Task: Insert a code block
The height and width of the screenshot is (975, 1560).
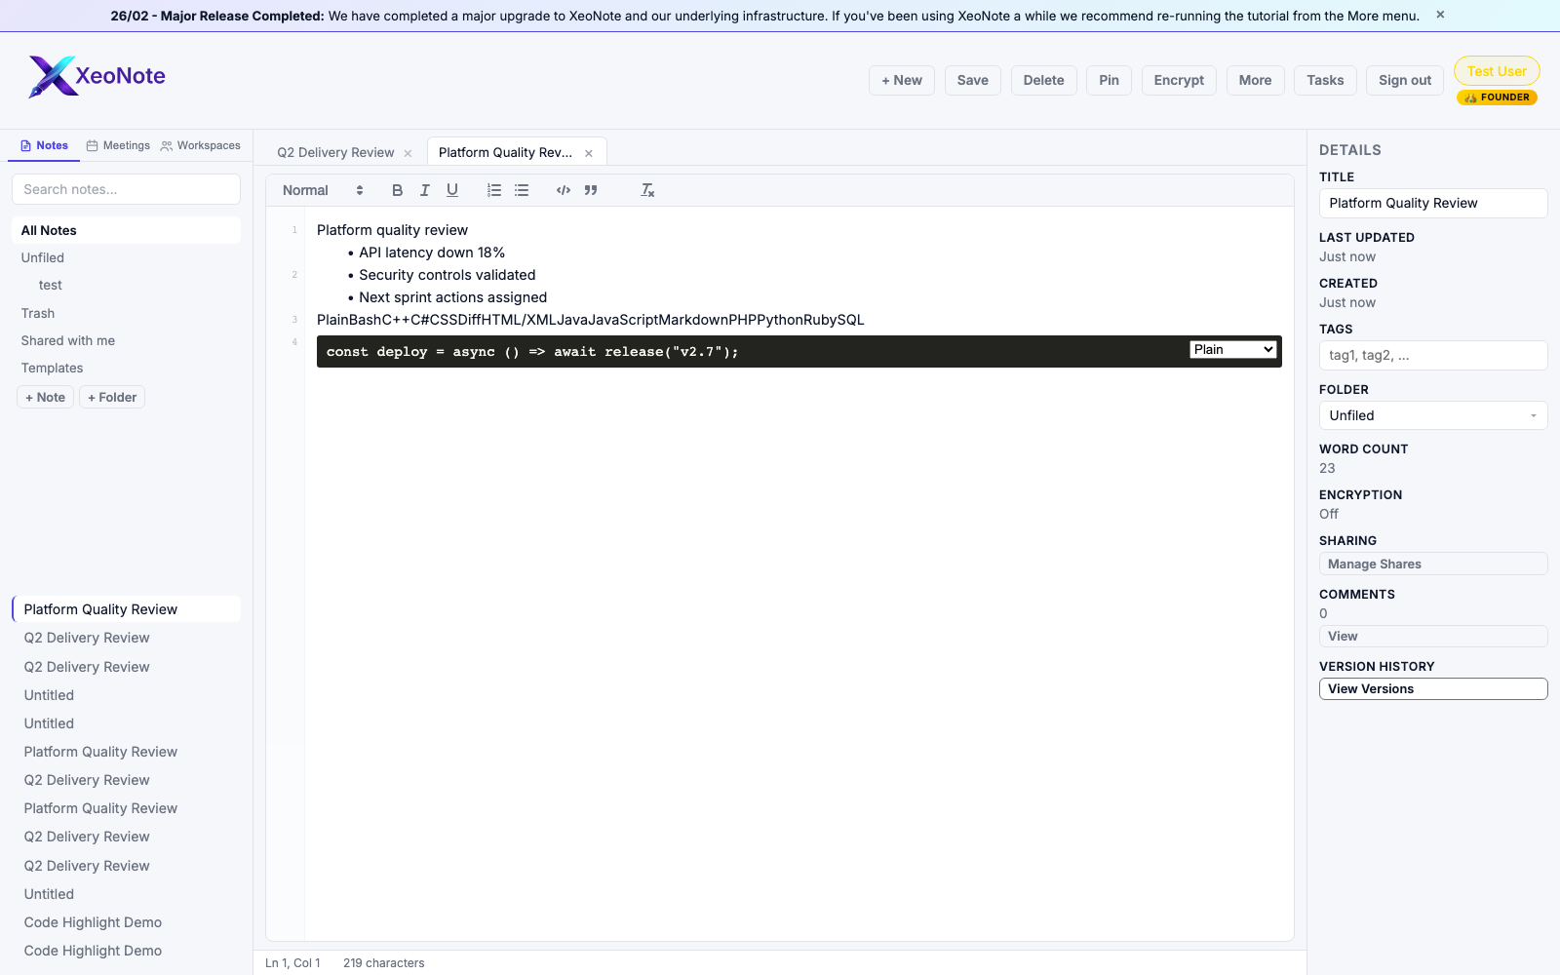Action: [x=563, y=190]
